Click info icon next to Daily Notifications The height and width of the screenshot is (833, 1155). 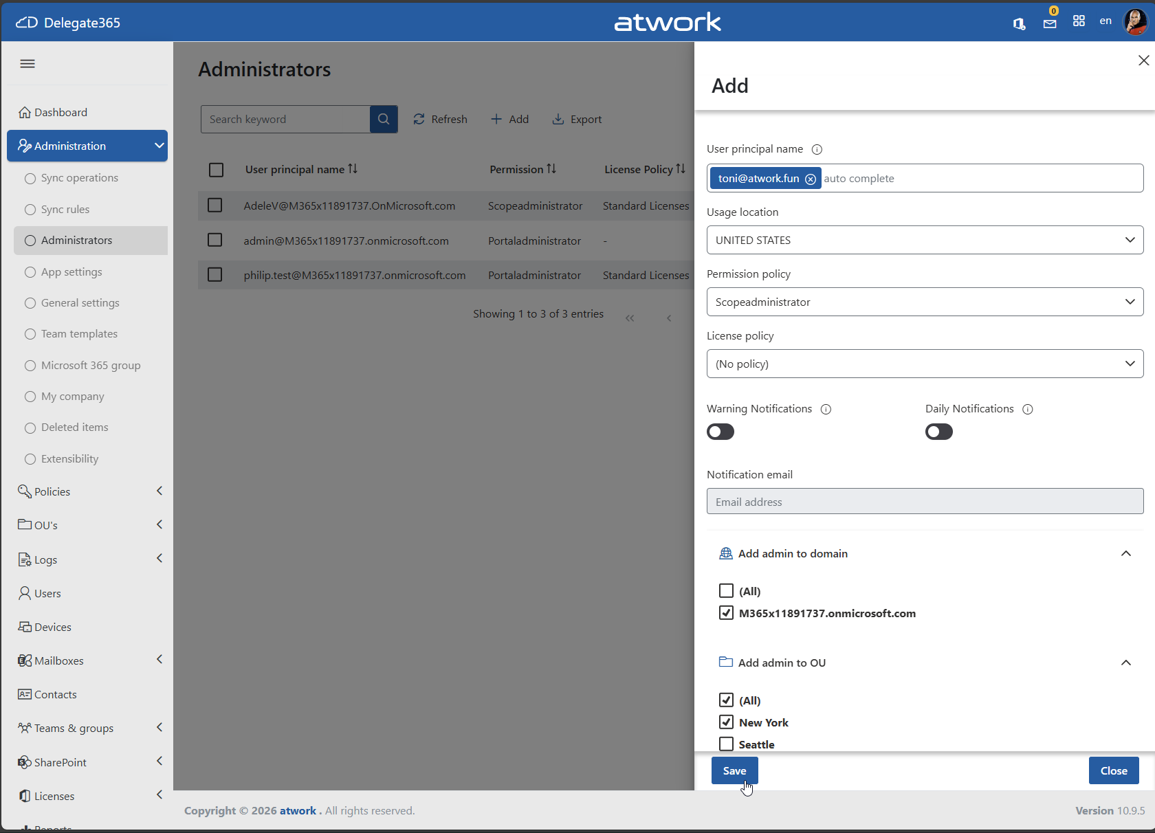click(x=1027, y=410)
